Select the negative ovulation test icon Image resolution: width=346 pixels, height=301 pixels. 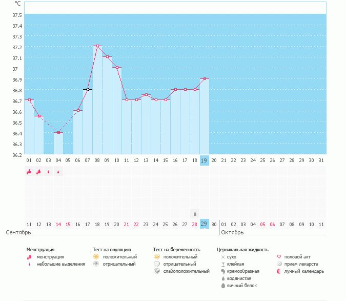click(x=96, y=264)
